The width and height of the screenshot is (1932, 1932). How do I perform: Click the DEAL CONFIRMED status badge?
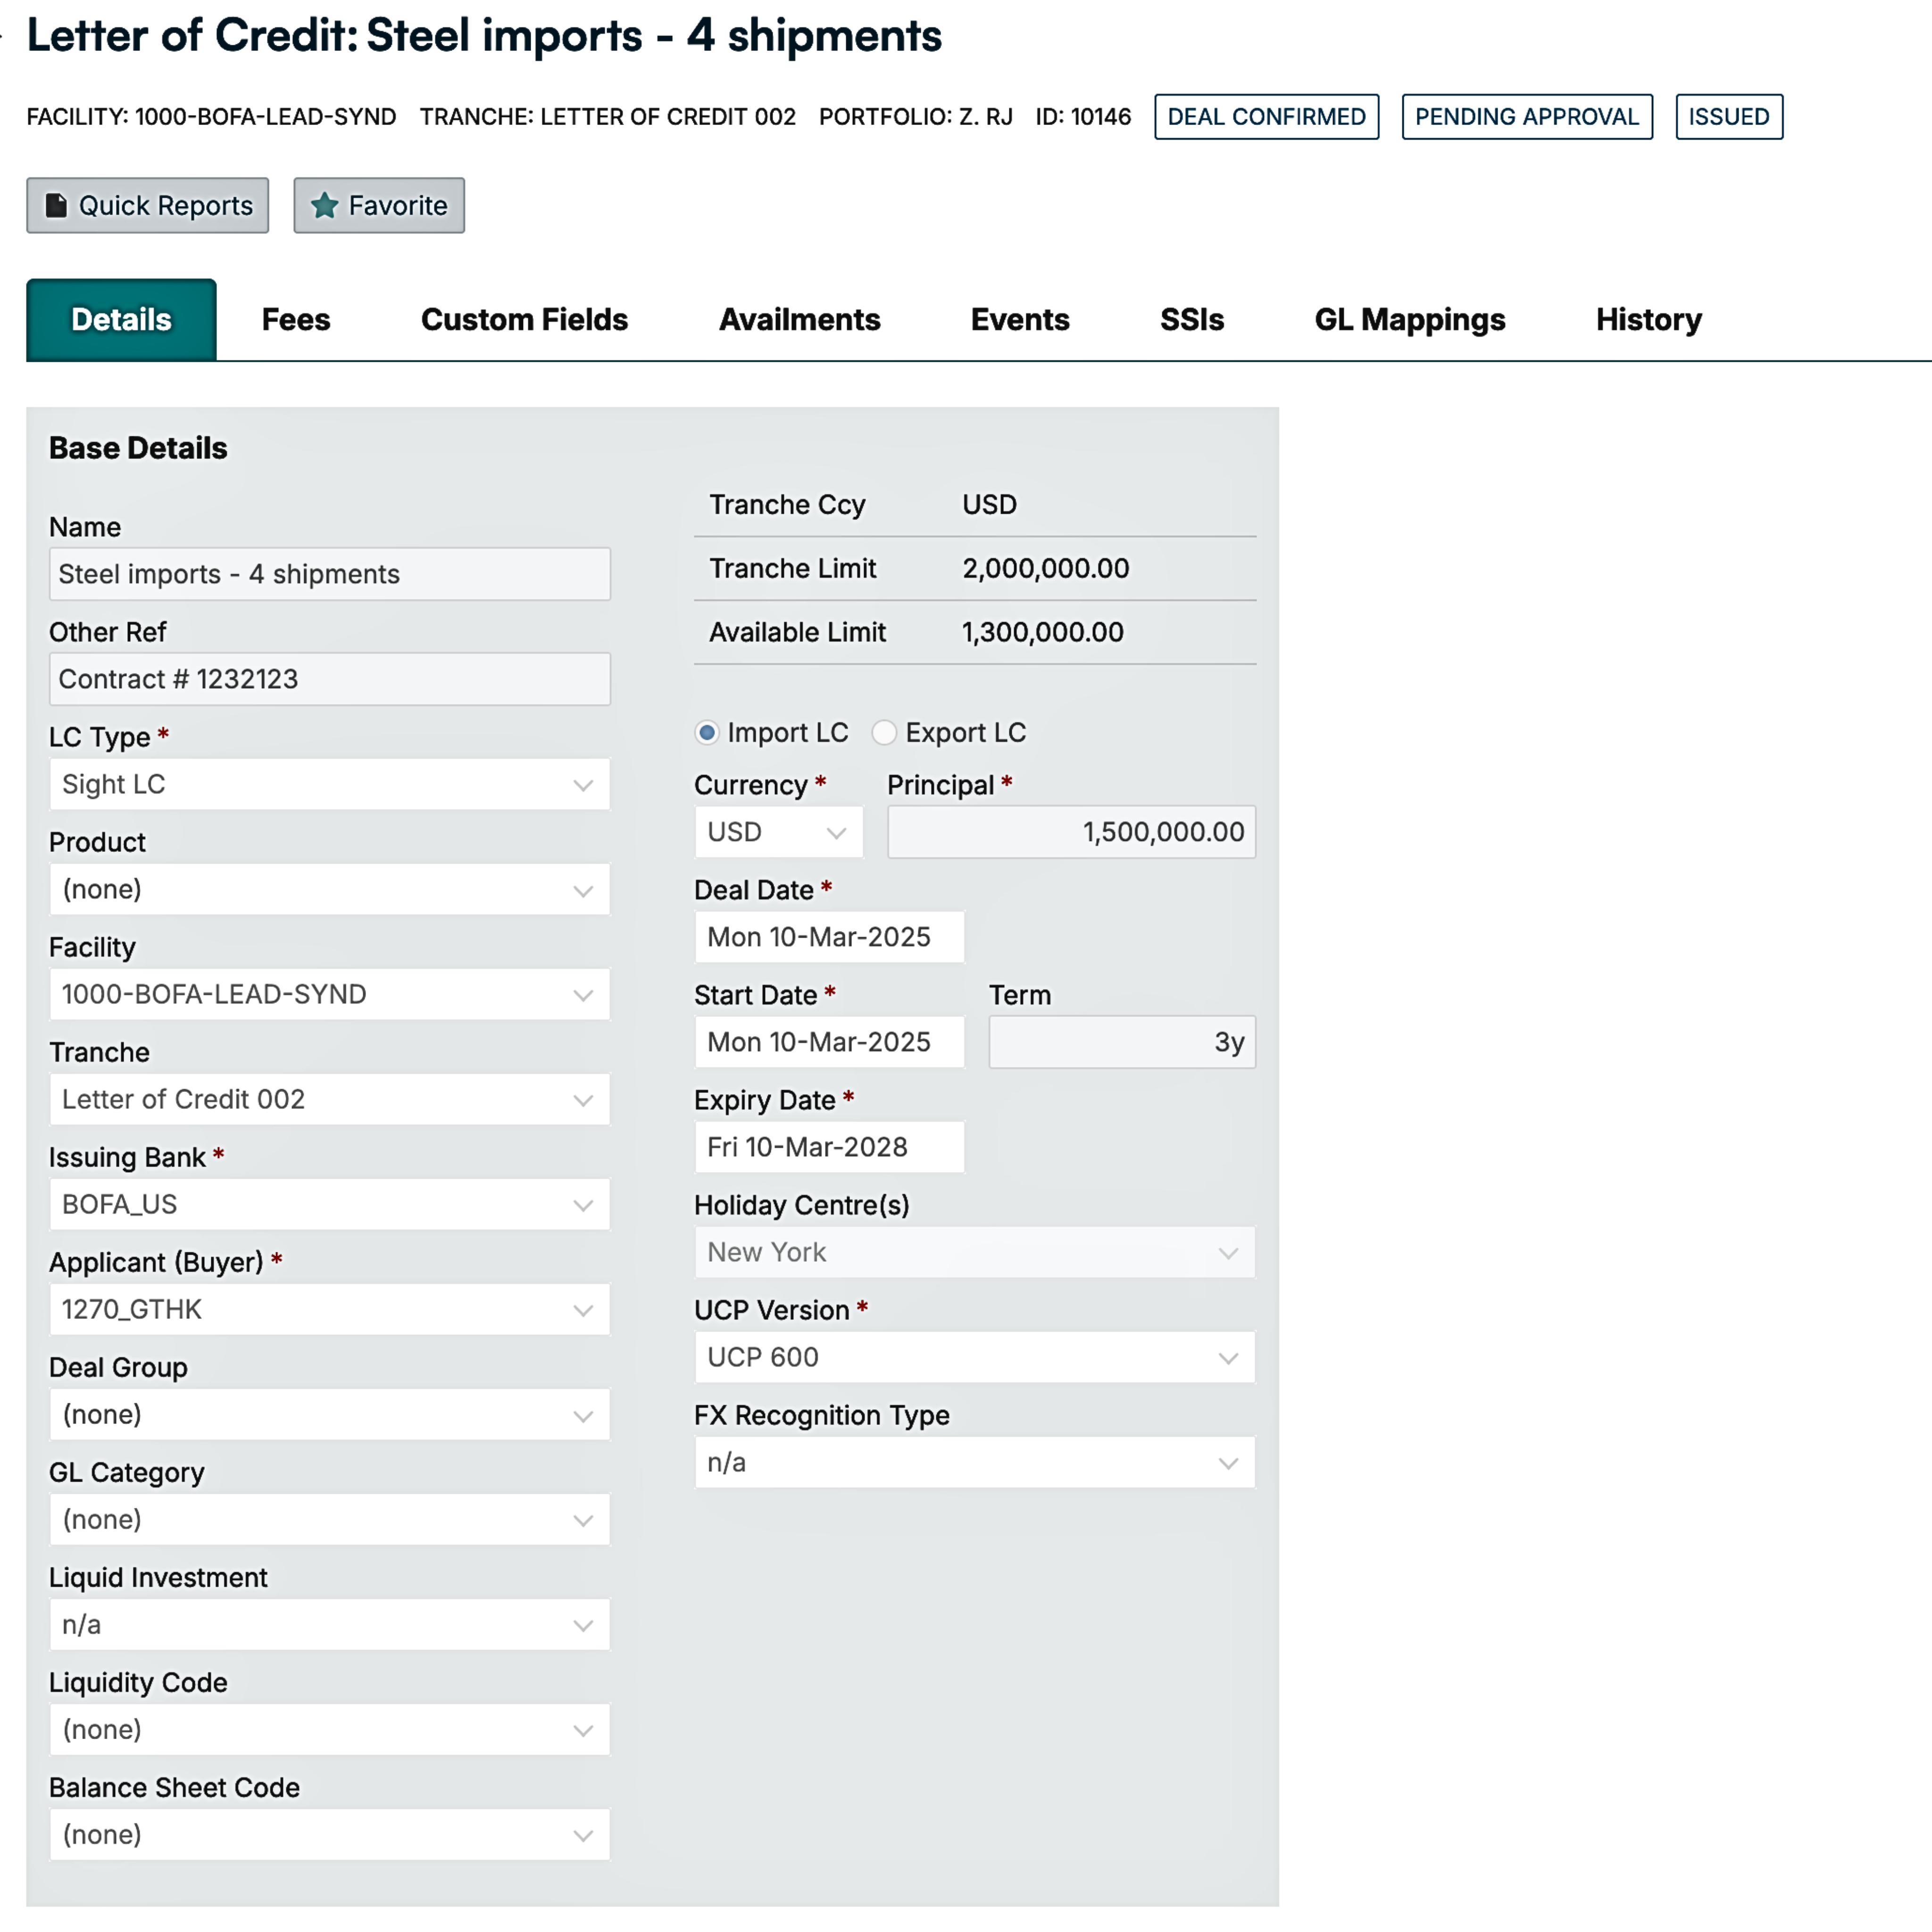pyautogui.click(x=1266, y=117)
